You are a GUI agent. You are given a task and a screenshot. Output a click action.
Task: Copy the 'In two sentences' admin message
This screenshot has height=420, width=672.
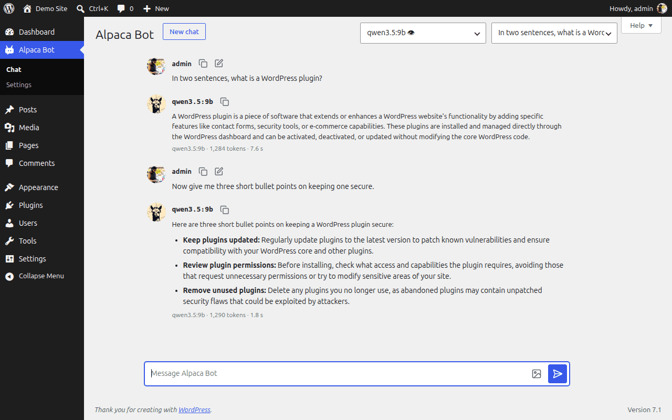(x=203, y=64)
